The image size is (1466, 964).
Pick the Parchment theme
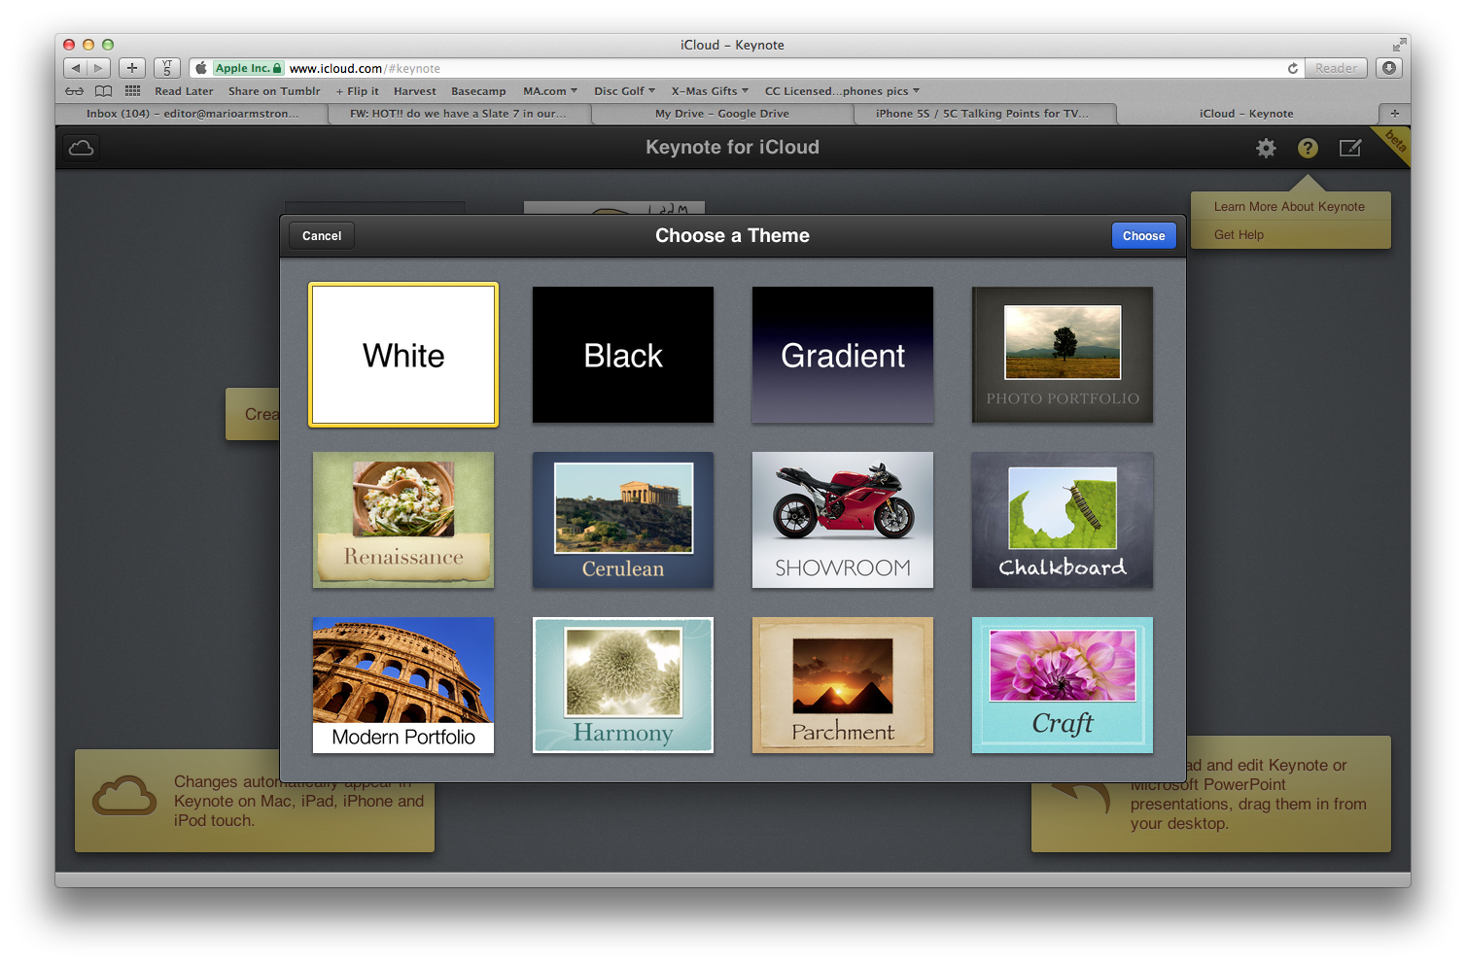tap(843, 685)
